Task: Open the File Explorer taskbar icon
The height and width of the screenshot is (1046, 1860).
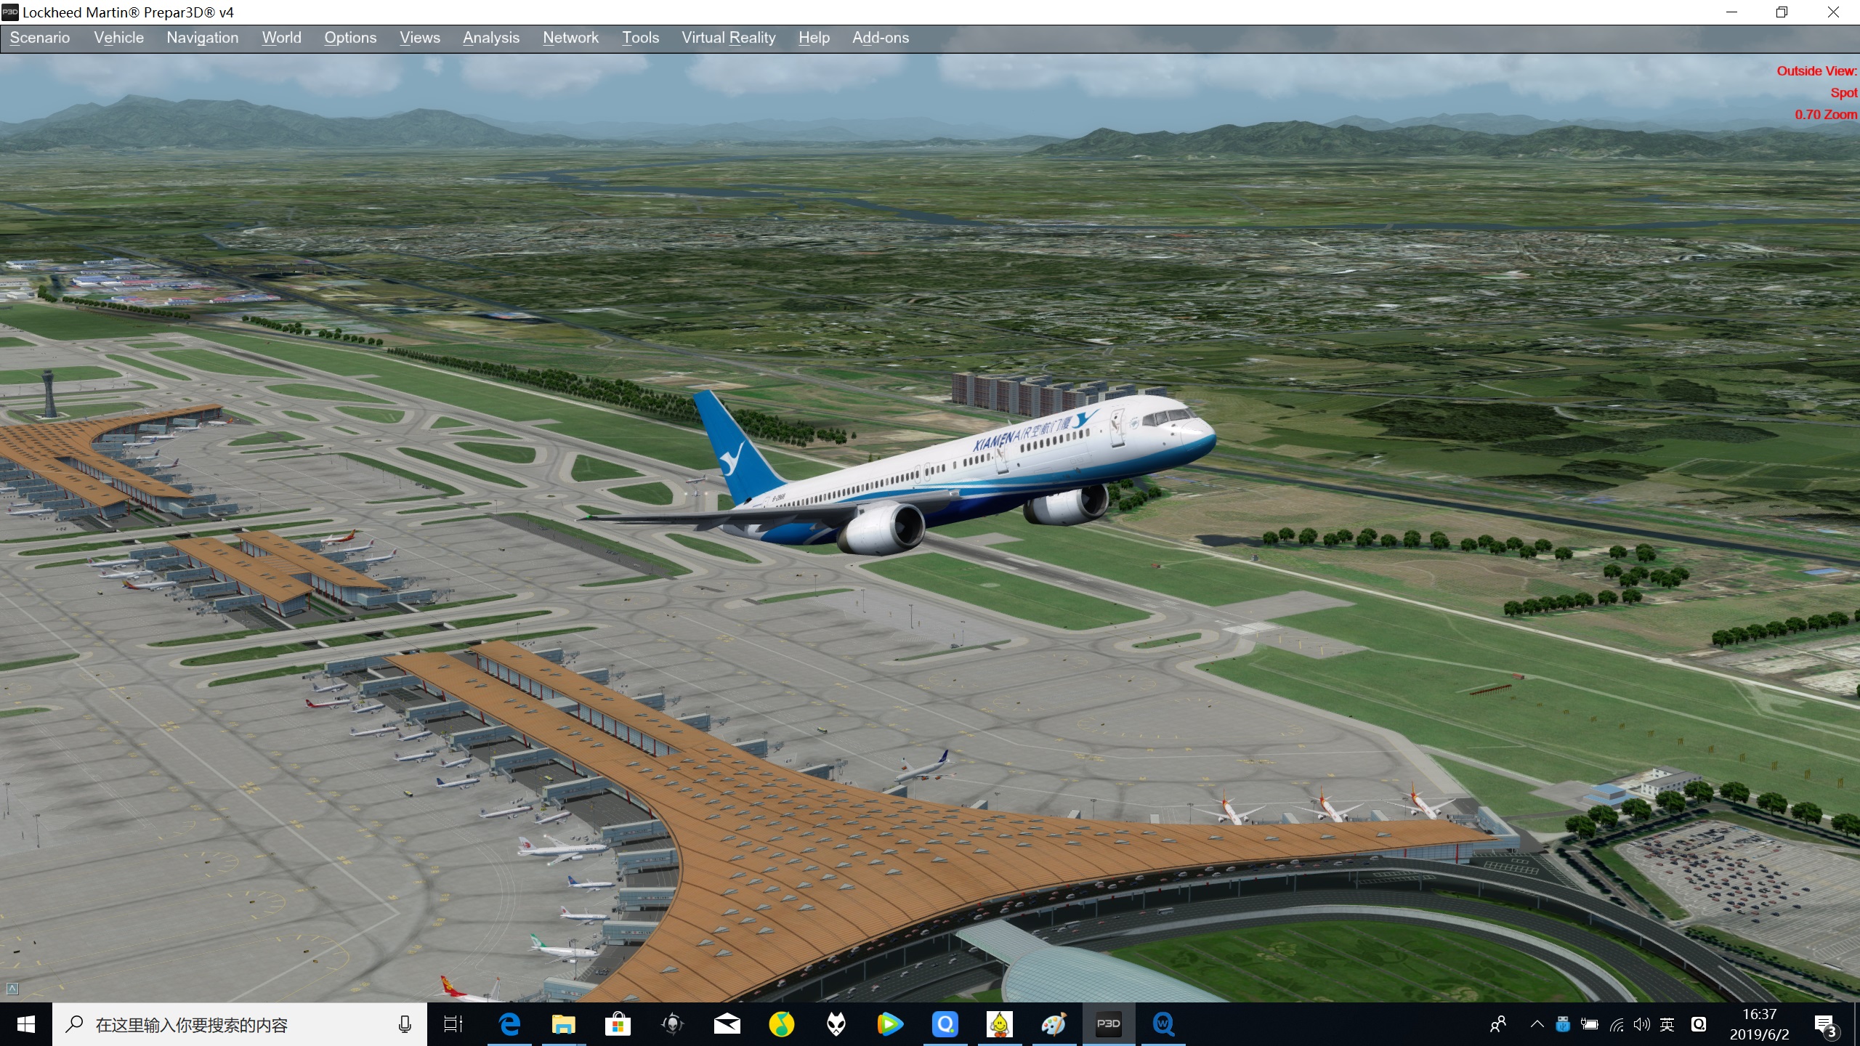Action: [x=563, y=1023]
